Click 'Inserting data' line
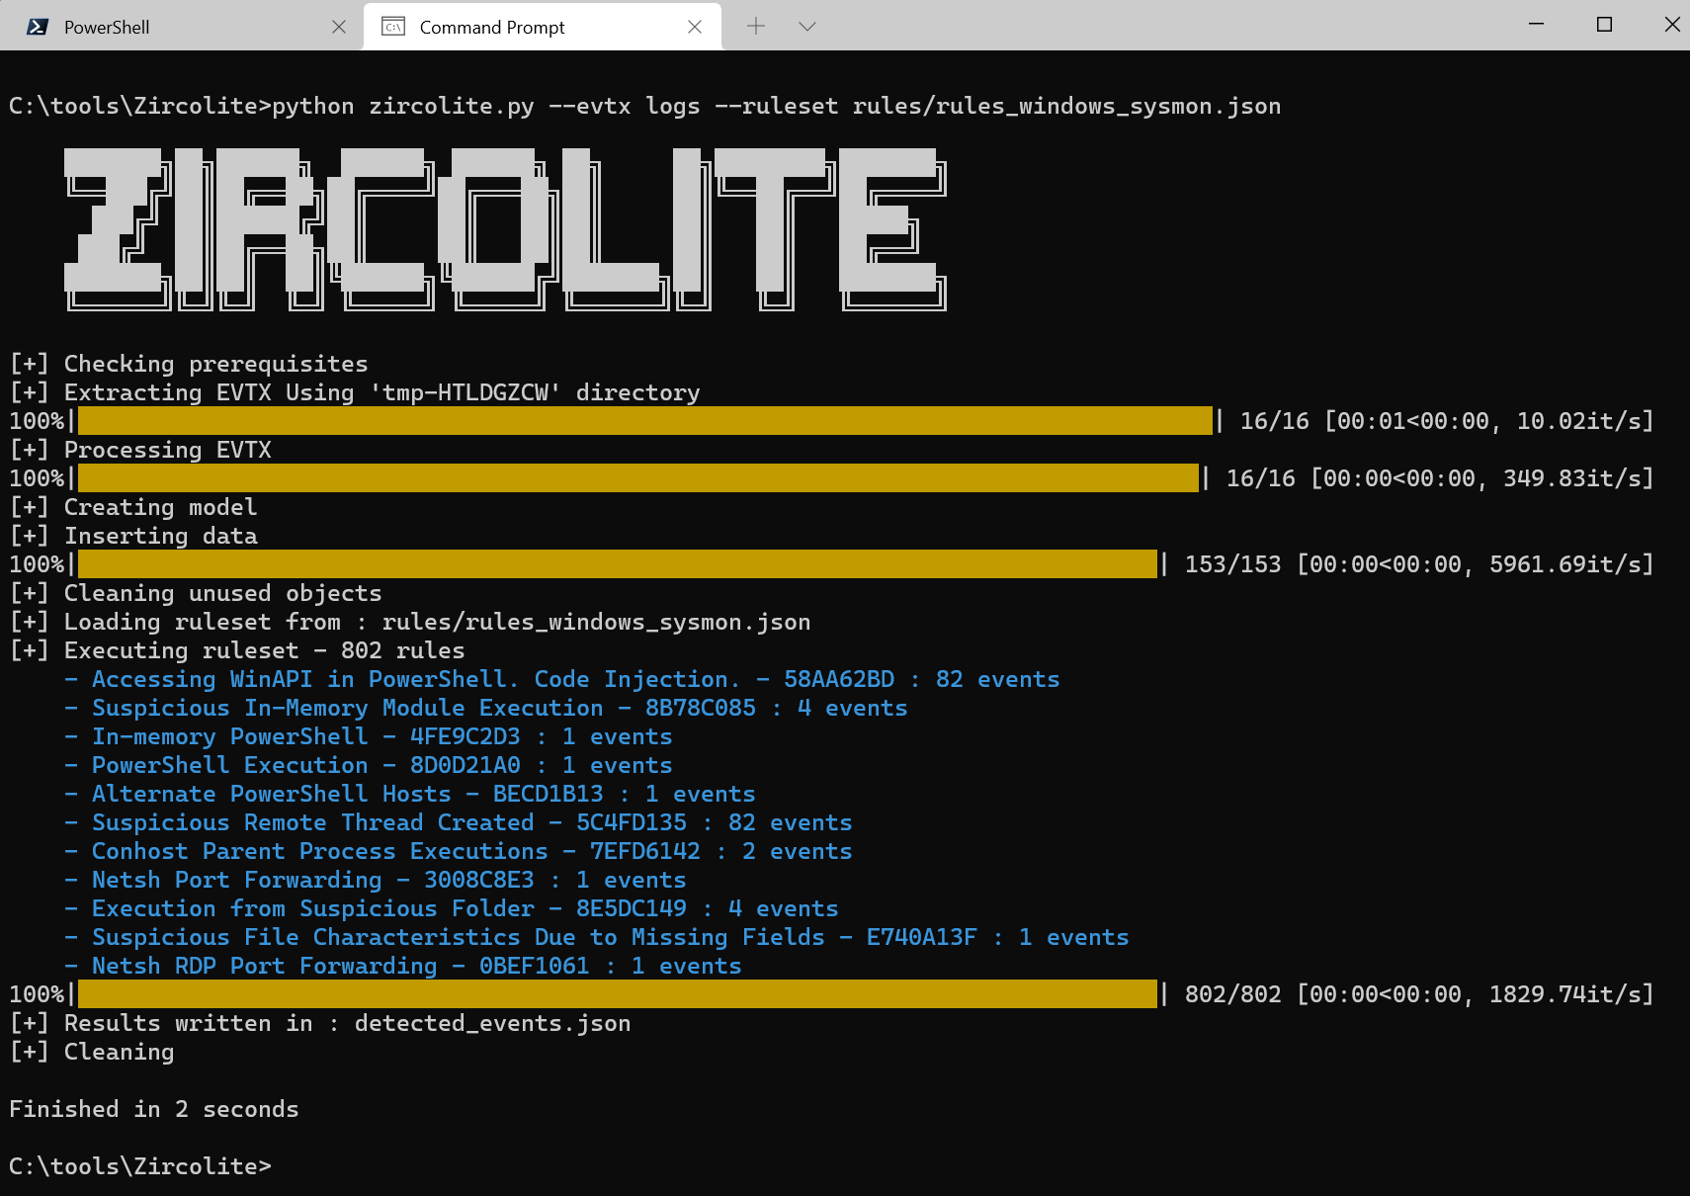 click(x=132, y=536)
